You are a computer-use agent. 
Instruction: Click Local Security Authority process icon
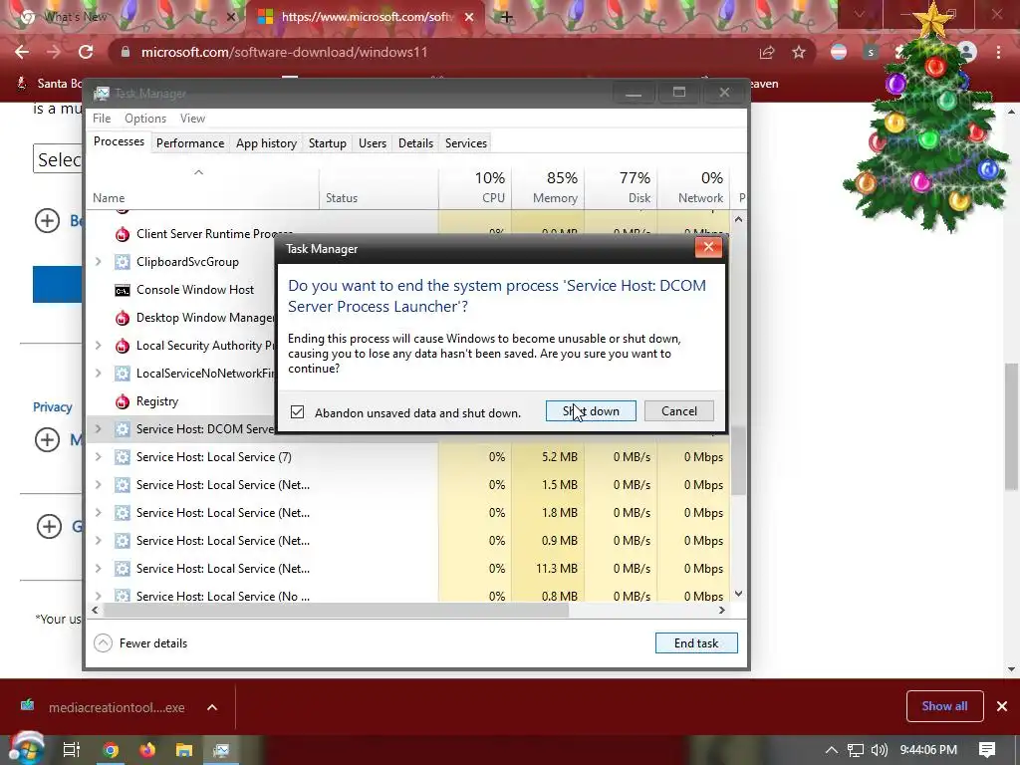123,346
